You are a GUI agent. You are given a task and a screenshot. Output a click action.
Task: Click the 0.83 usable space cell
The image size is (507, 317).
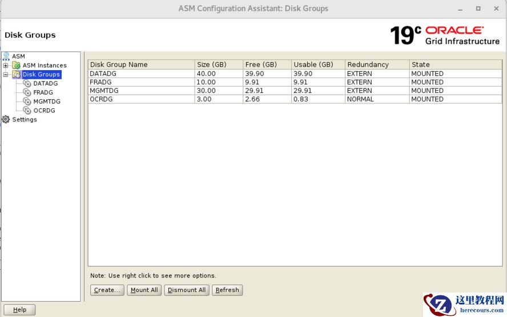pyautogui.click(x=318, y=99)
